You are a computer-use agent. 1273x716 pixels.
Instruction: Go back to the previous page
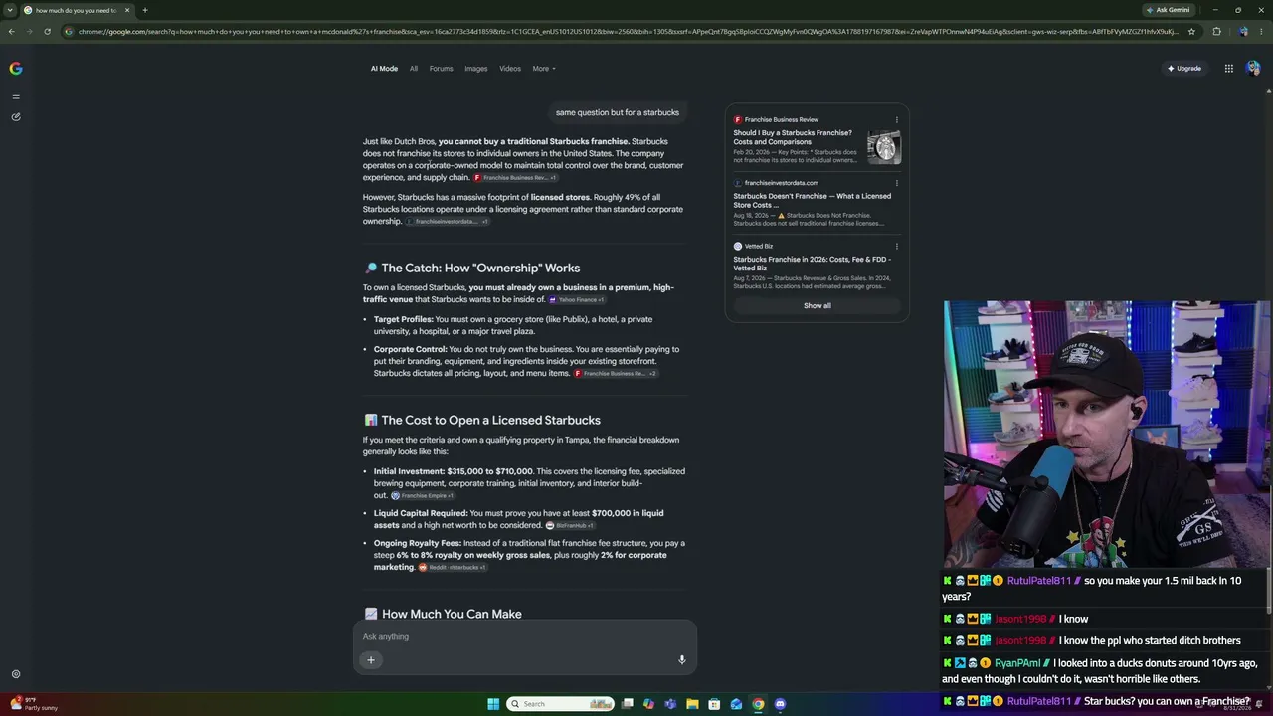point(11,31)
